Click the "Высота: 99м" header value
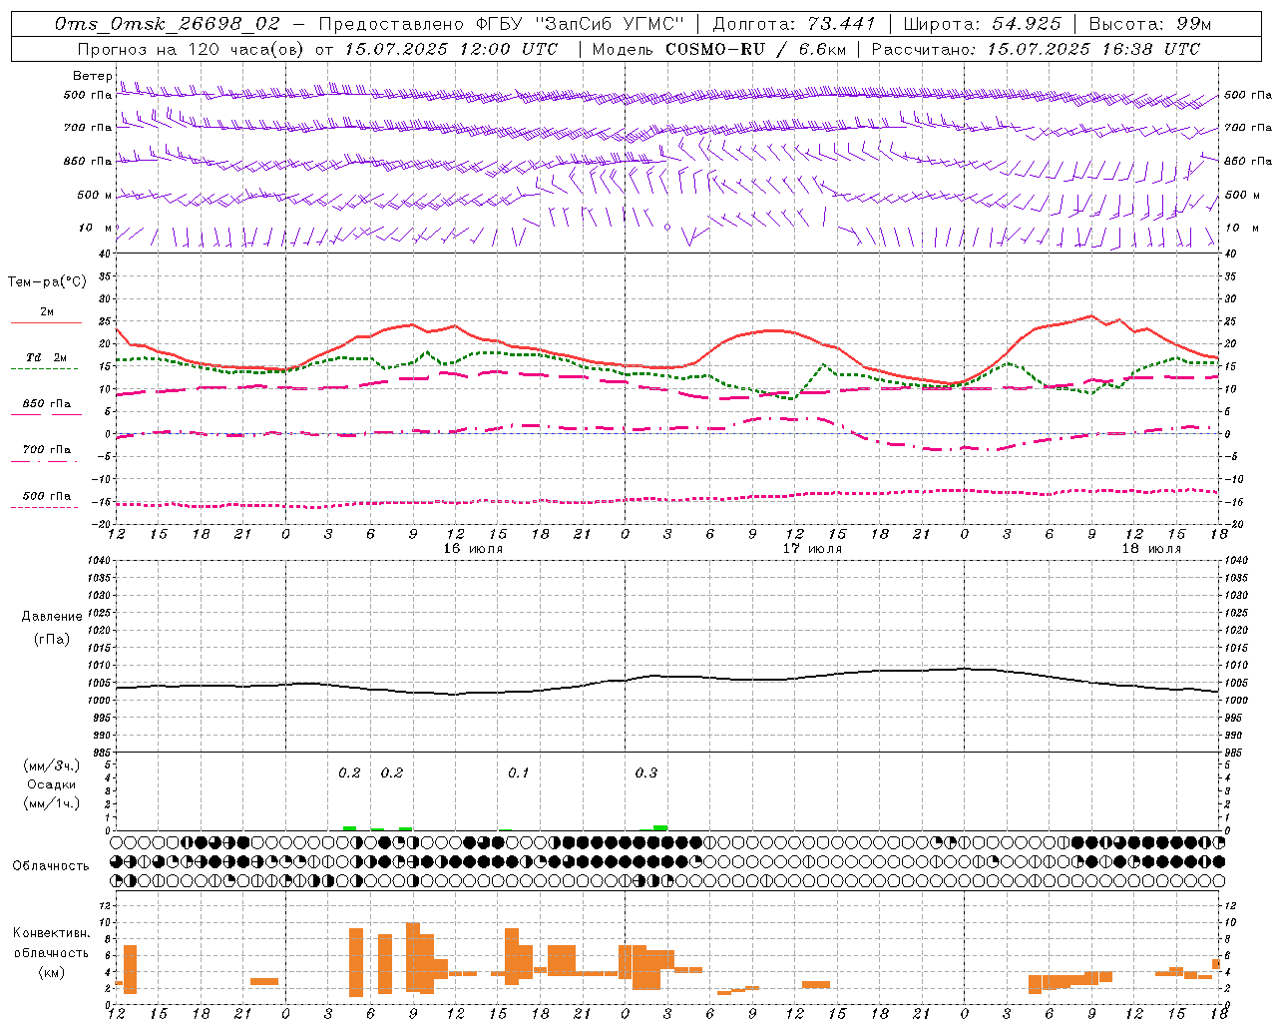Viewport: 1277px width, 1022px height. [x=1150, y=24]
